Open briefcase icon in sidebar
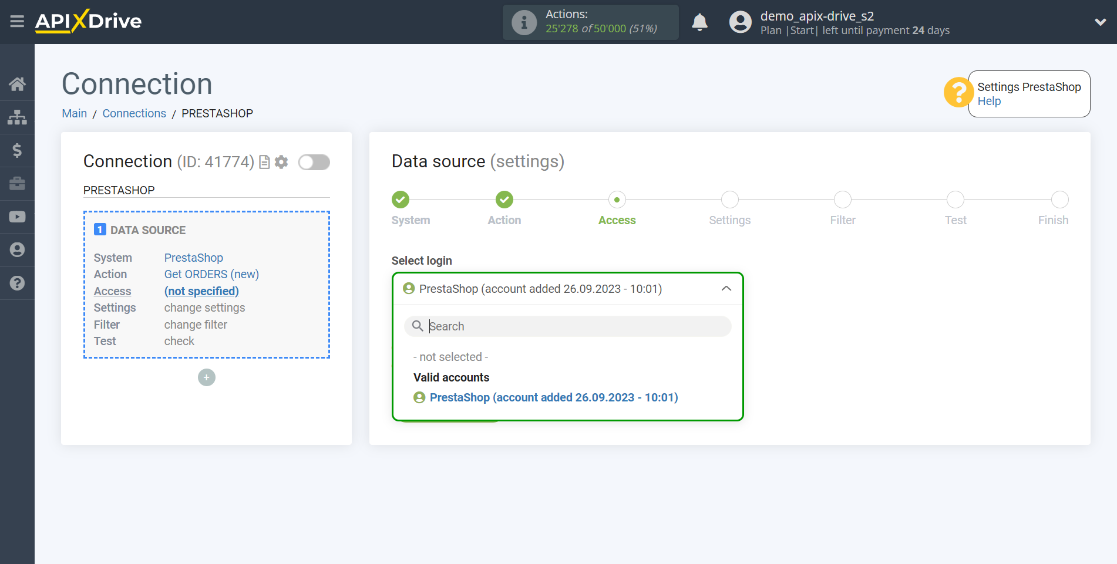The image size is (1117, 564). click(17, 184)
